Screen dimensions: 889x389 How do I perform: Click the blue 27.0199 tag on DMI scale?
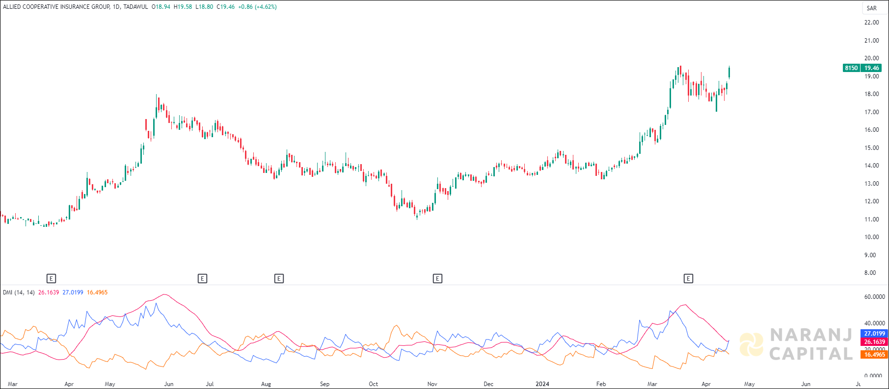875,334
